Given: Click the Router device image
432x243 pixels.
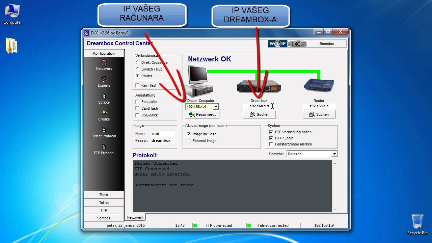Looking at the screenshot, I should point(319,85).
